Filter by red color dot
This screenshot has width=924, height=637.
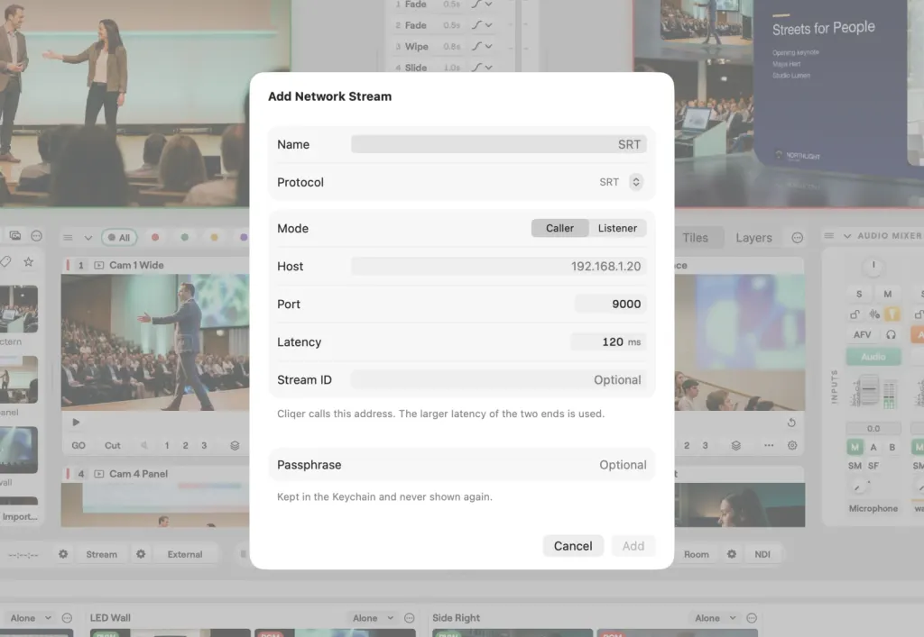click(x=155, y=238)
